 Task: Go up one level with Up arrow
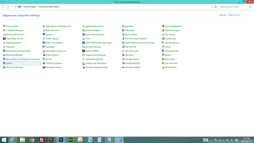pos(15,7)
